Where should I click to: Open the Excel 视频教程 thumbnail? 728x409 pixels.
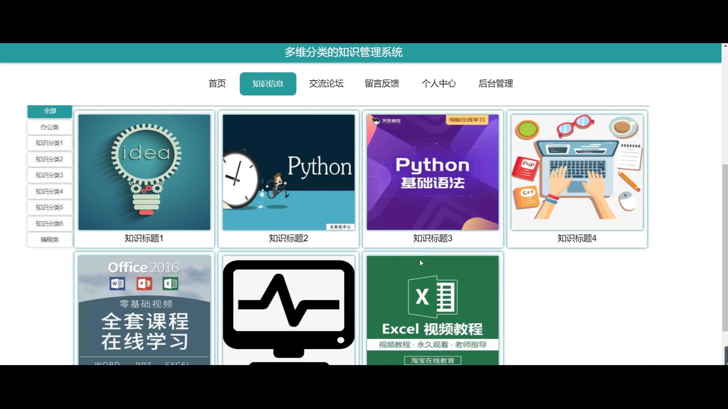point(433,310)
